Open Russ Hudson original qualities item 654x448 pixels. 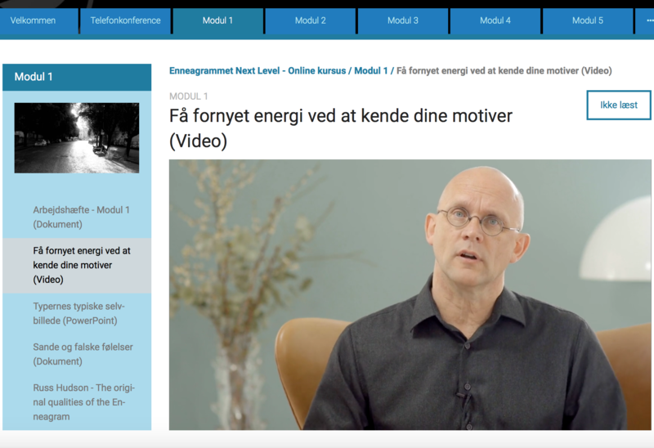click(x=84, y=402)
